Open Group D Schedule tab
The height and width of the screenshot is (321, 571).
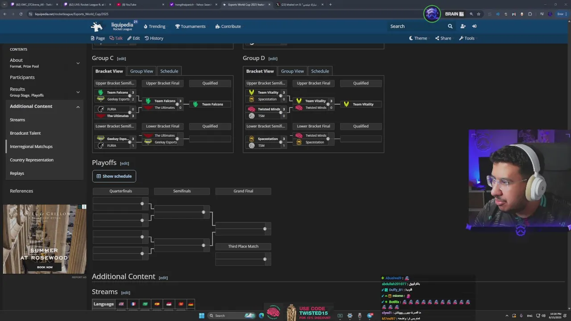click(320, 71)
